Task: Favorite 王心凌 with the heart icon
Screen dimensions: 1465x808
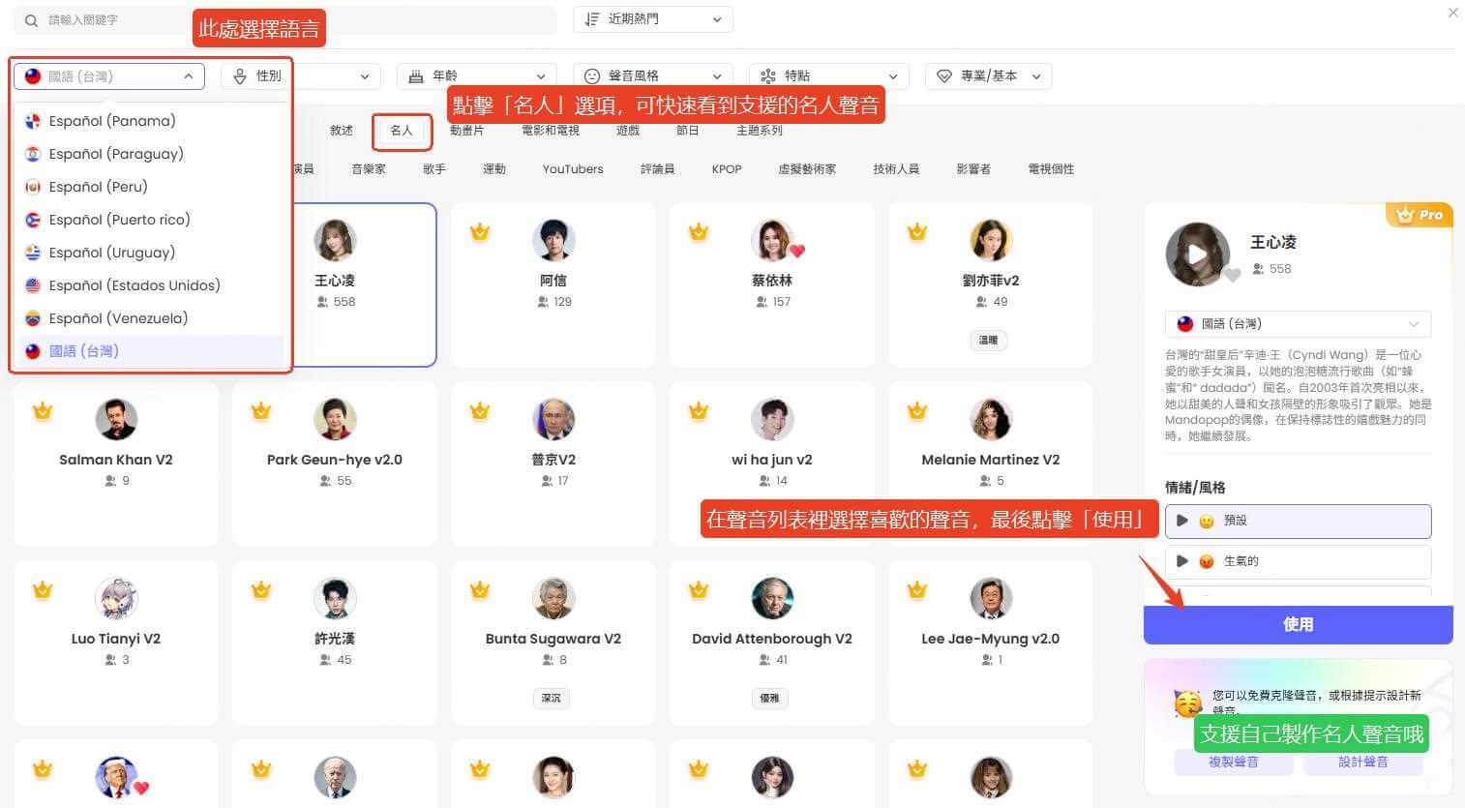Action: 1232,275
